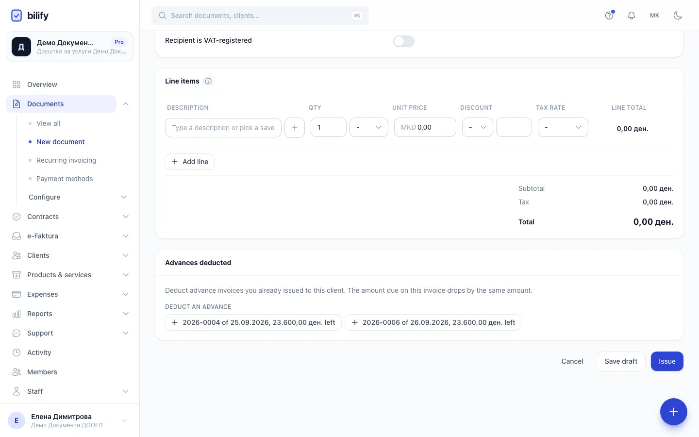Click the quantity input field
699x437 pixels.
pyautogui.click(x=329, y=127)
